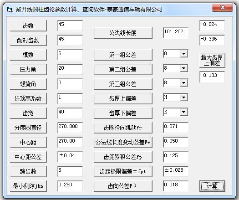
Task: Click the app icon in the title bar
Action: point(10,10)
